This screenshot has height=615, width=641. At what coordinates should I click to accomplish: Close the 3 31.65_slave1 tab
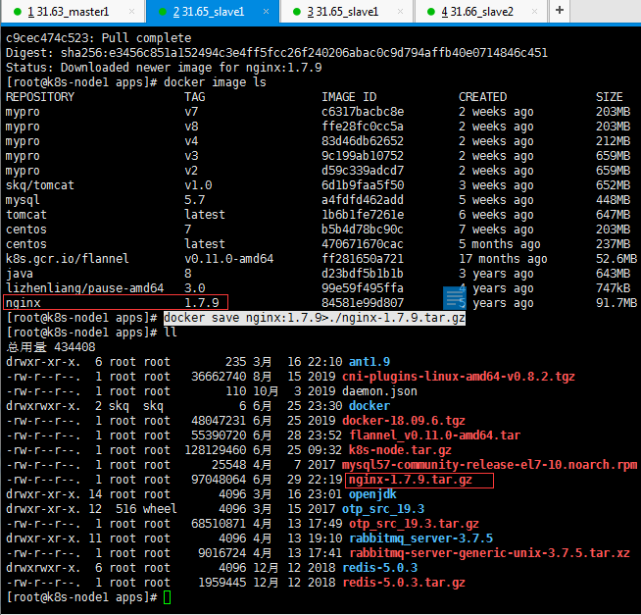[400, 12]
